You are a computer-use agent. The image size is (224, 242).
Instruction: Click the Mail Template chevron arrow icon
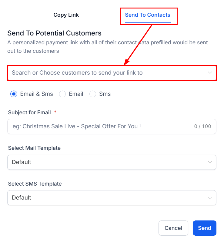point(210,162)
